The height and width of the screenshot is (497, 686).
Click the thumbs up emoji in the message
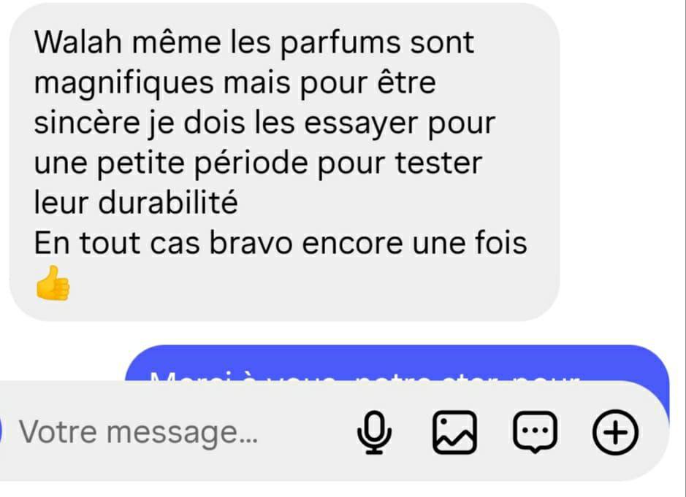53,283
